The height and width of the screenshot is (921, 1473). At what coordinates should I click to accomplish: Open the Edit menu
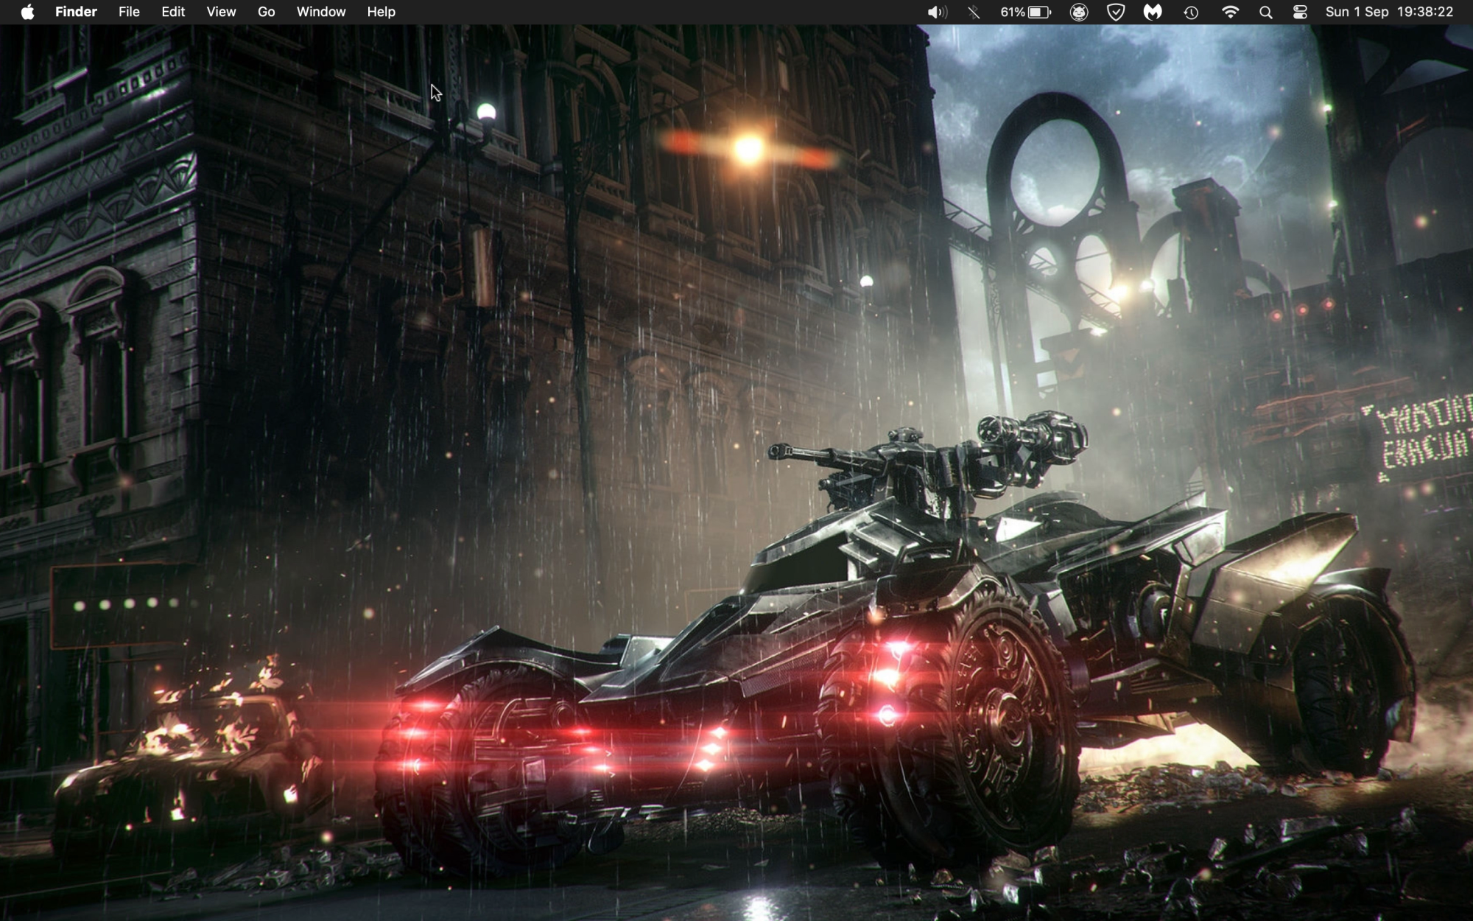pyautogui.click(x=173, y=12)
